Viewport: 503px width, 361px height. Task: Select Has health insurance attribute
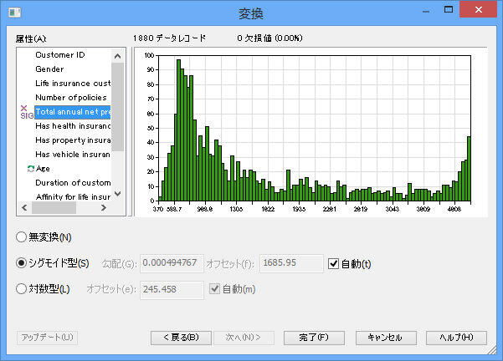point(72,125)
